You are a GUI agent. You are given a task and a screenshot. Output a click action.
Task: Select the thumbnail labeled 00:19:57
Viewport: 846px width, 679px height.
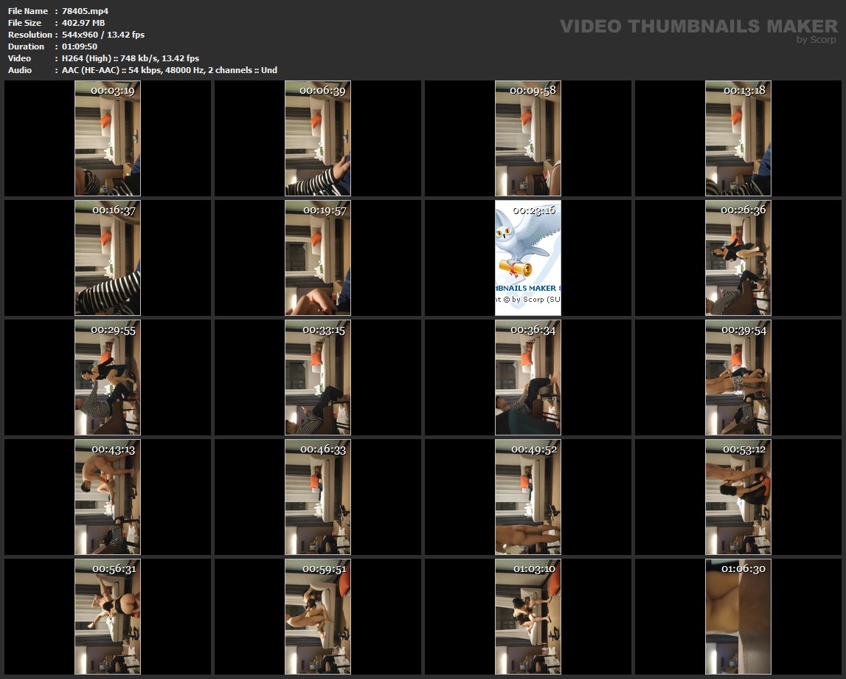coord(318,258)
